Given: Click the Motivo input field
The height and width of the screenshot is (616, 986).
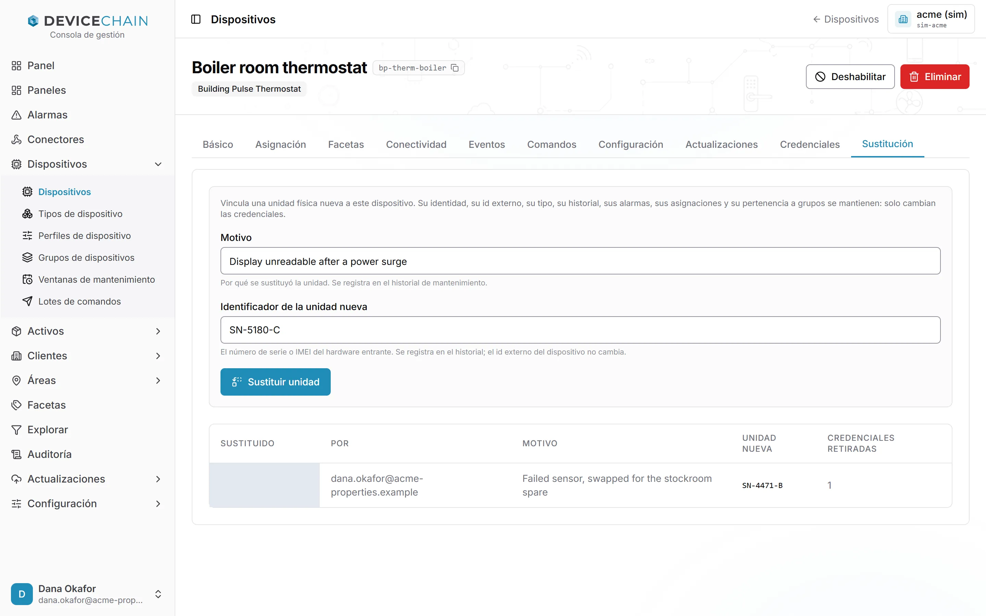Looking at the screenshot, I should [580, 261].
